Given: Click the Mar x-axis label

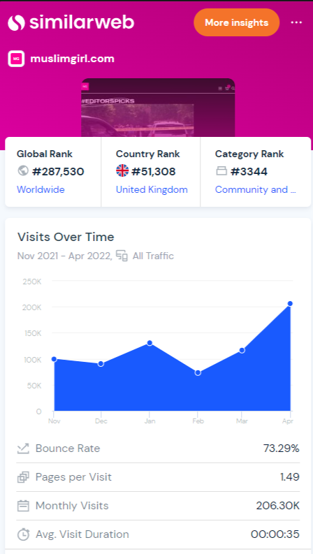Looking at the screenshot, I should (x=242, y=421).
